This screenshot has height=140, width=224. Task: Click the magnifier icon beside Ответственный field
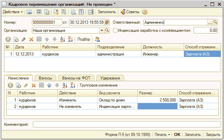point(216,22)
